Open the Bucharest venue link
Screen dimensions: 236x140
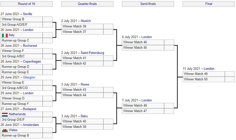pos(30,45)
